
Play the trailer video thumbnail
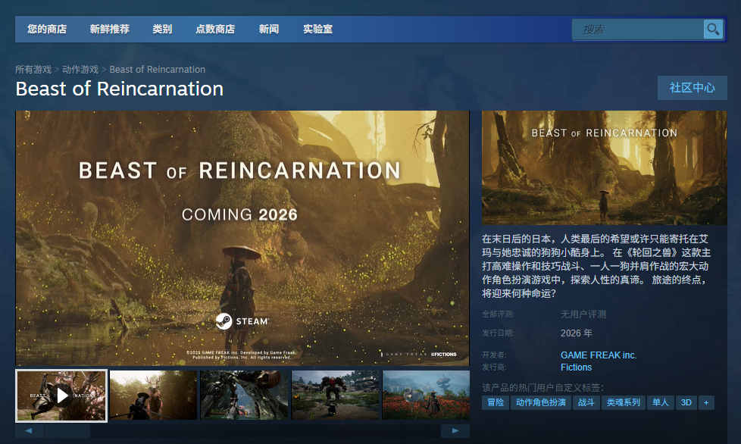coord(61,396)
